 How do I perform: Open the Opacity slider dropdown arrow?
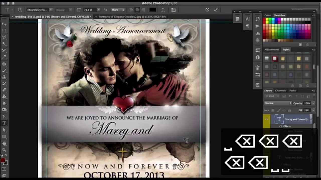tap(313, 103)
